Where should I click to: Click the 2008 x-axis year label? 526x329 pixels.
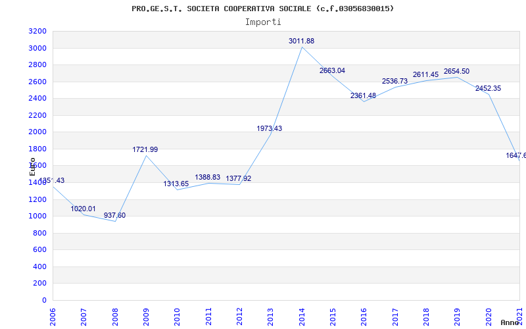click(114, 317)
